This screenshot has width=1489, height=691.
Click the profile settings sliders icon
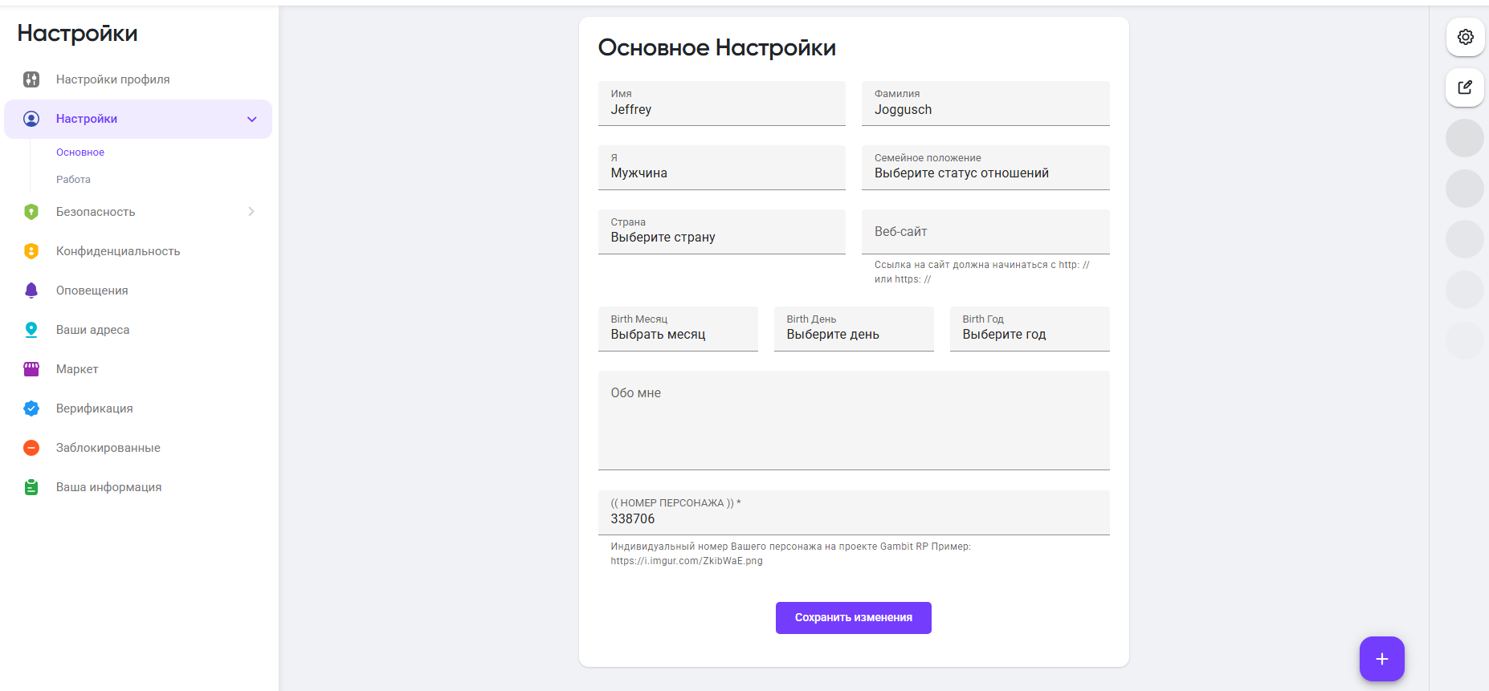pos(31,79)
